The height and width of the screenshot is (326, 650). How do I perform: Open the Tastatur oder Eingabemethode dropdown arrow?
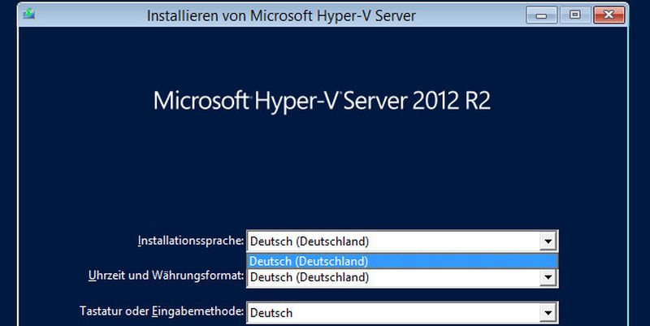pos(548,313)
